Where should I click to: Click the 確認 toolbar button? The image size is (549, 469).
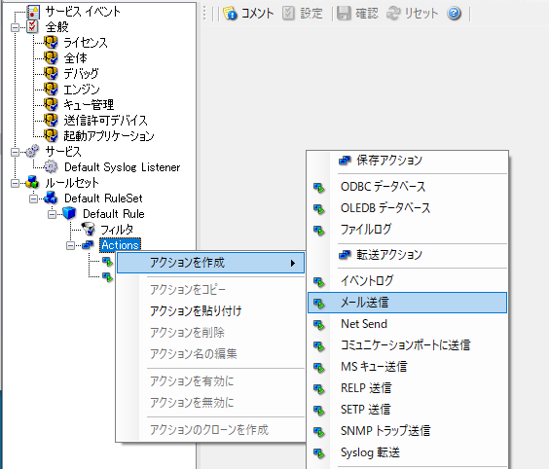[x=357, y=14]
